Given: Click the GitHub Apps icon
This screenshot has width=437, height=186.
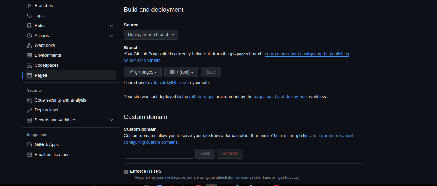Looking at the screenshot, I should click(29, 145).
